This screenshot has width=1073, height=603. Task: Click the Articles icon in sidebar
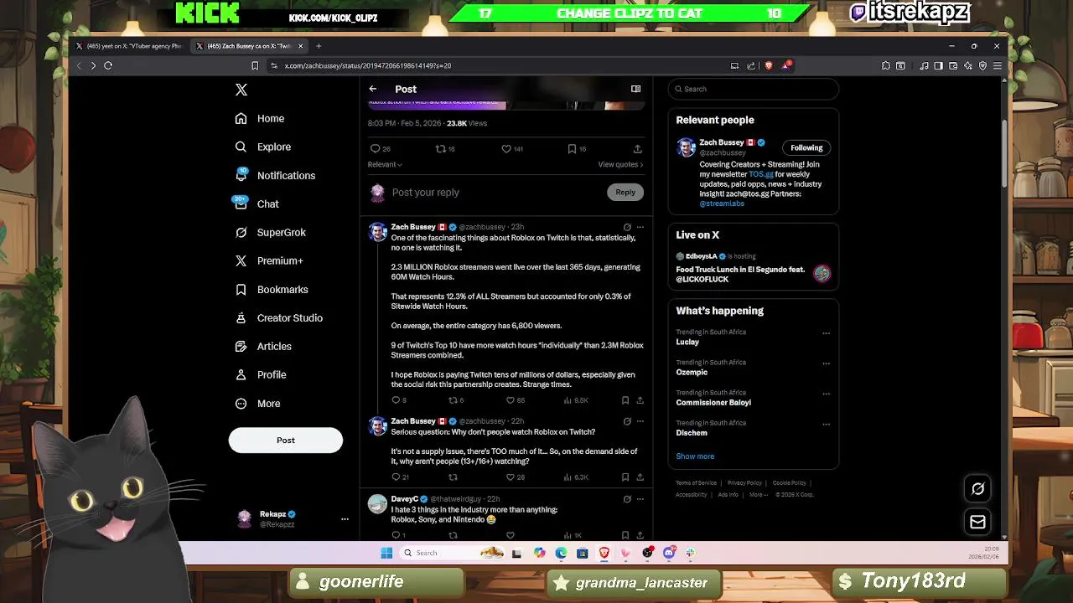[241, 347]
